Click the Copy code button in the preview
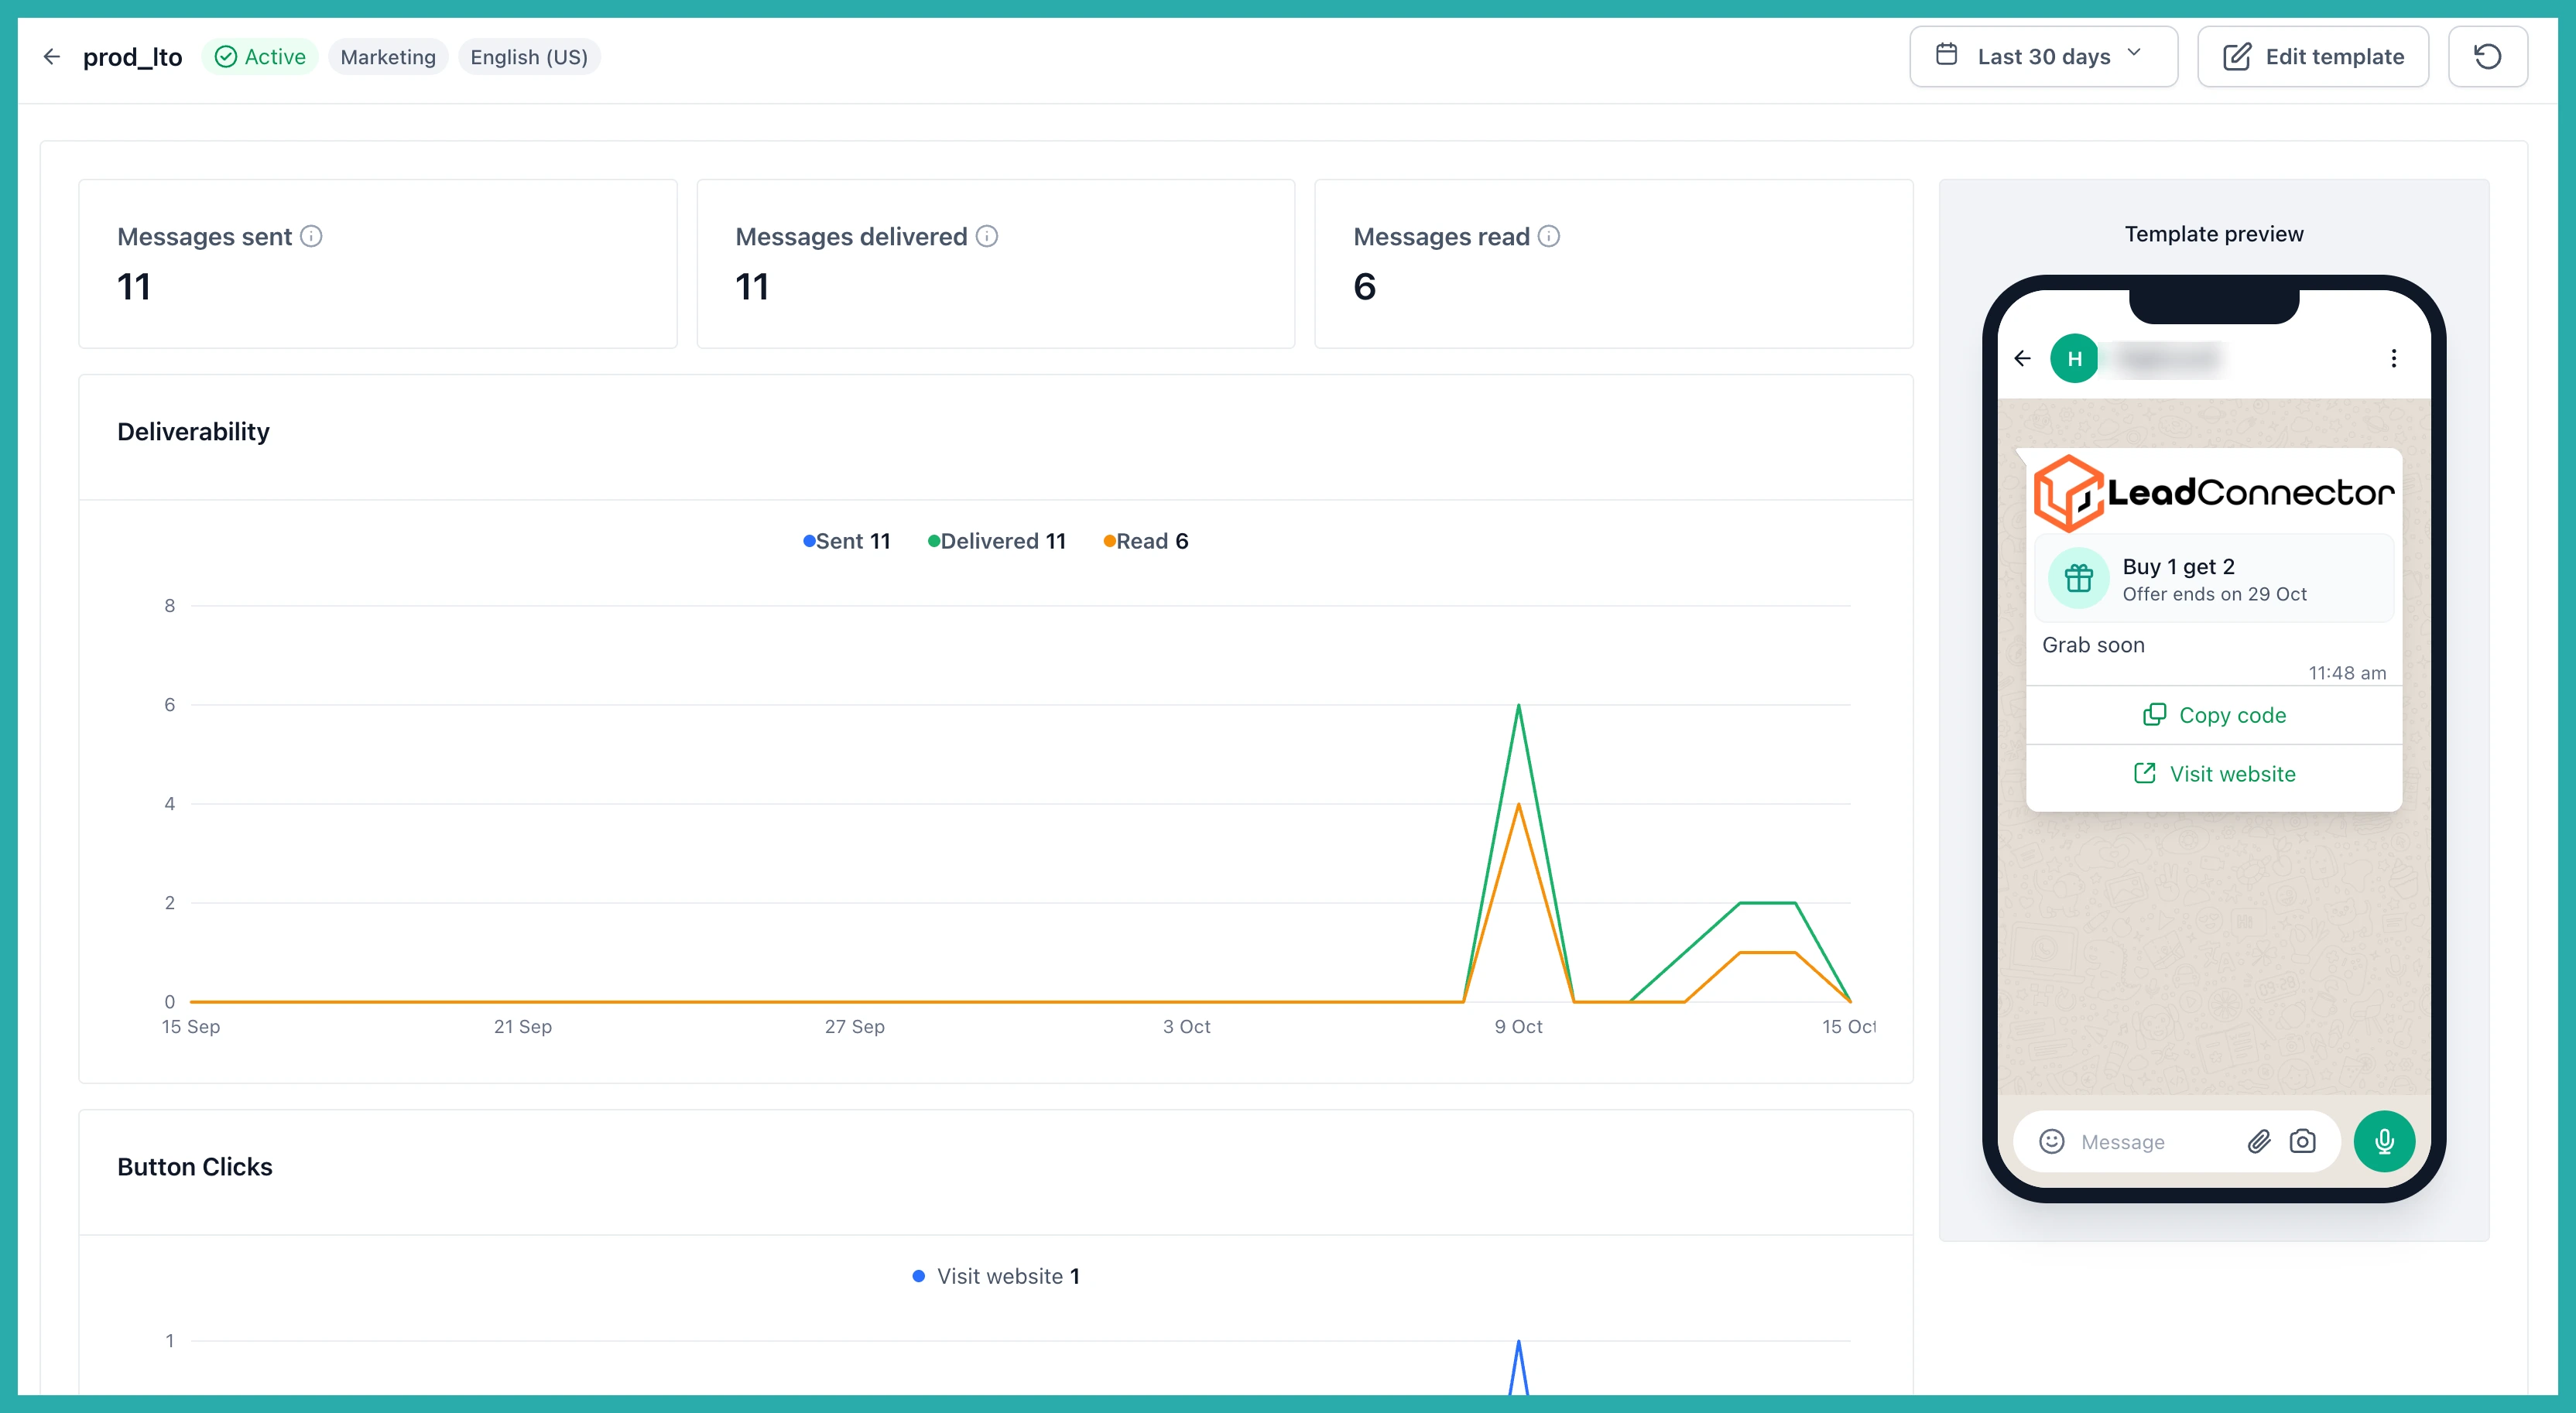Screen dimensions: 2576x1413 coord(2214,715)
